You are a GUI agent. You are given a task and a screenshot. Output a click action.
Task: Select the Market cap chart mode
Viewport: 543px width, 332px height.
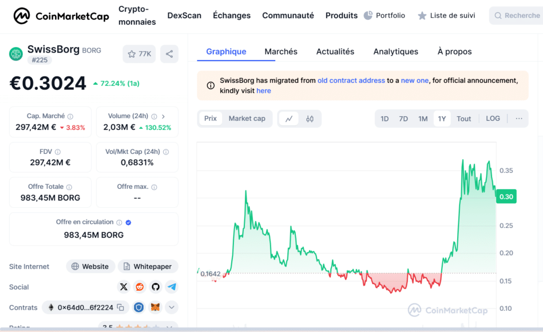247,118
